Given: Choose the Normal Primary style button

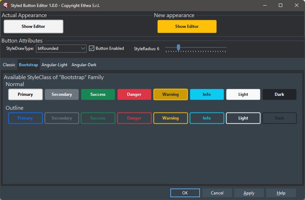Looking at the screenshot, I should (x=25, y=94).
